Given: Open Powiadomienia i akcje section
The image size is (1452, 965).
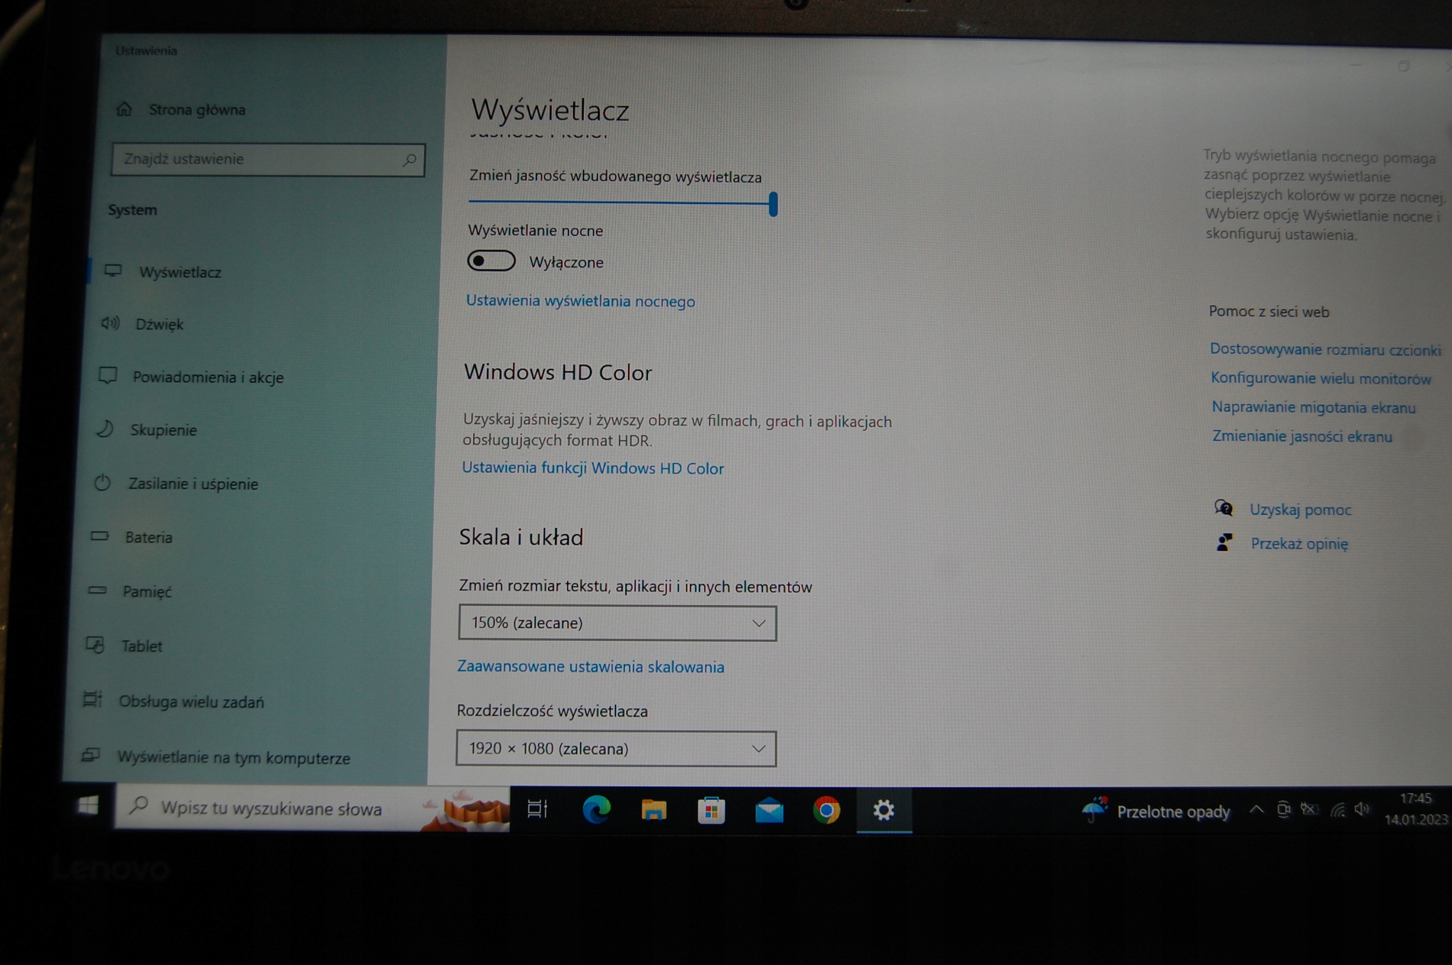Looking at the screenshot, I should [208, 377].
